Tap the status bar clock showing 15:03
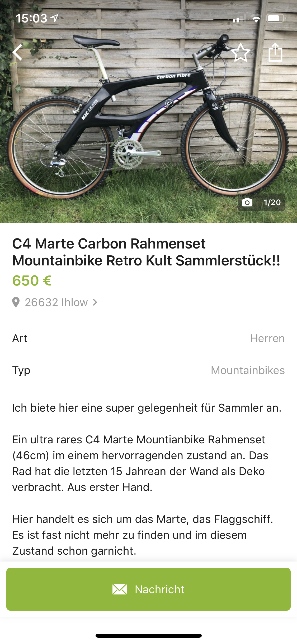Viewport: 297px width, 644px height. (x=31, y=18)
